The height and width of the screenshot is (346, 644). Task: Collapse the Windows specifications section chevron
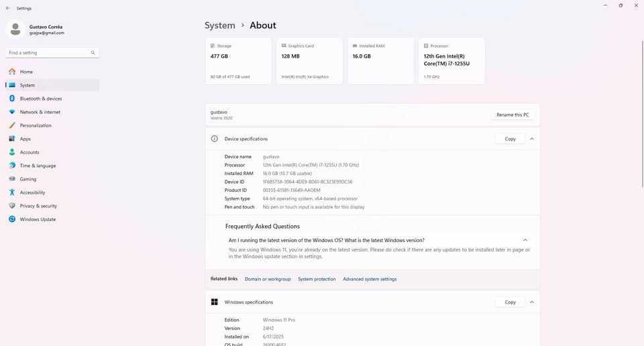[532, 302]
